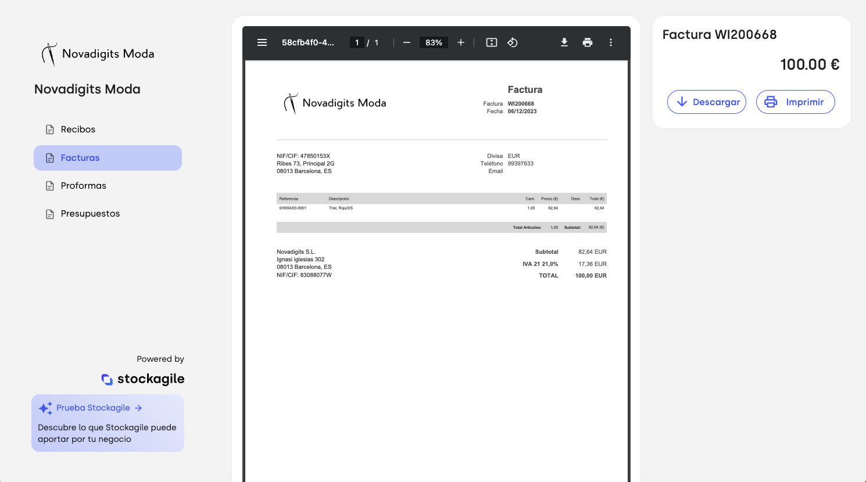Image resolution: width=866 pixels, height=482 pixels.
Task: Click the phone number 99397633
Action: [520, 164]
